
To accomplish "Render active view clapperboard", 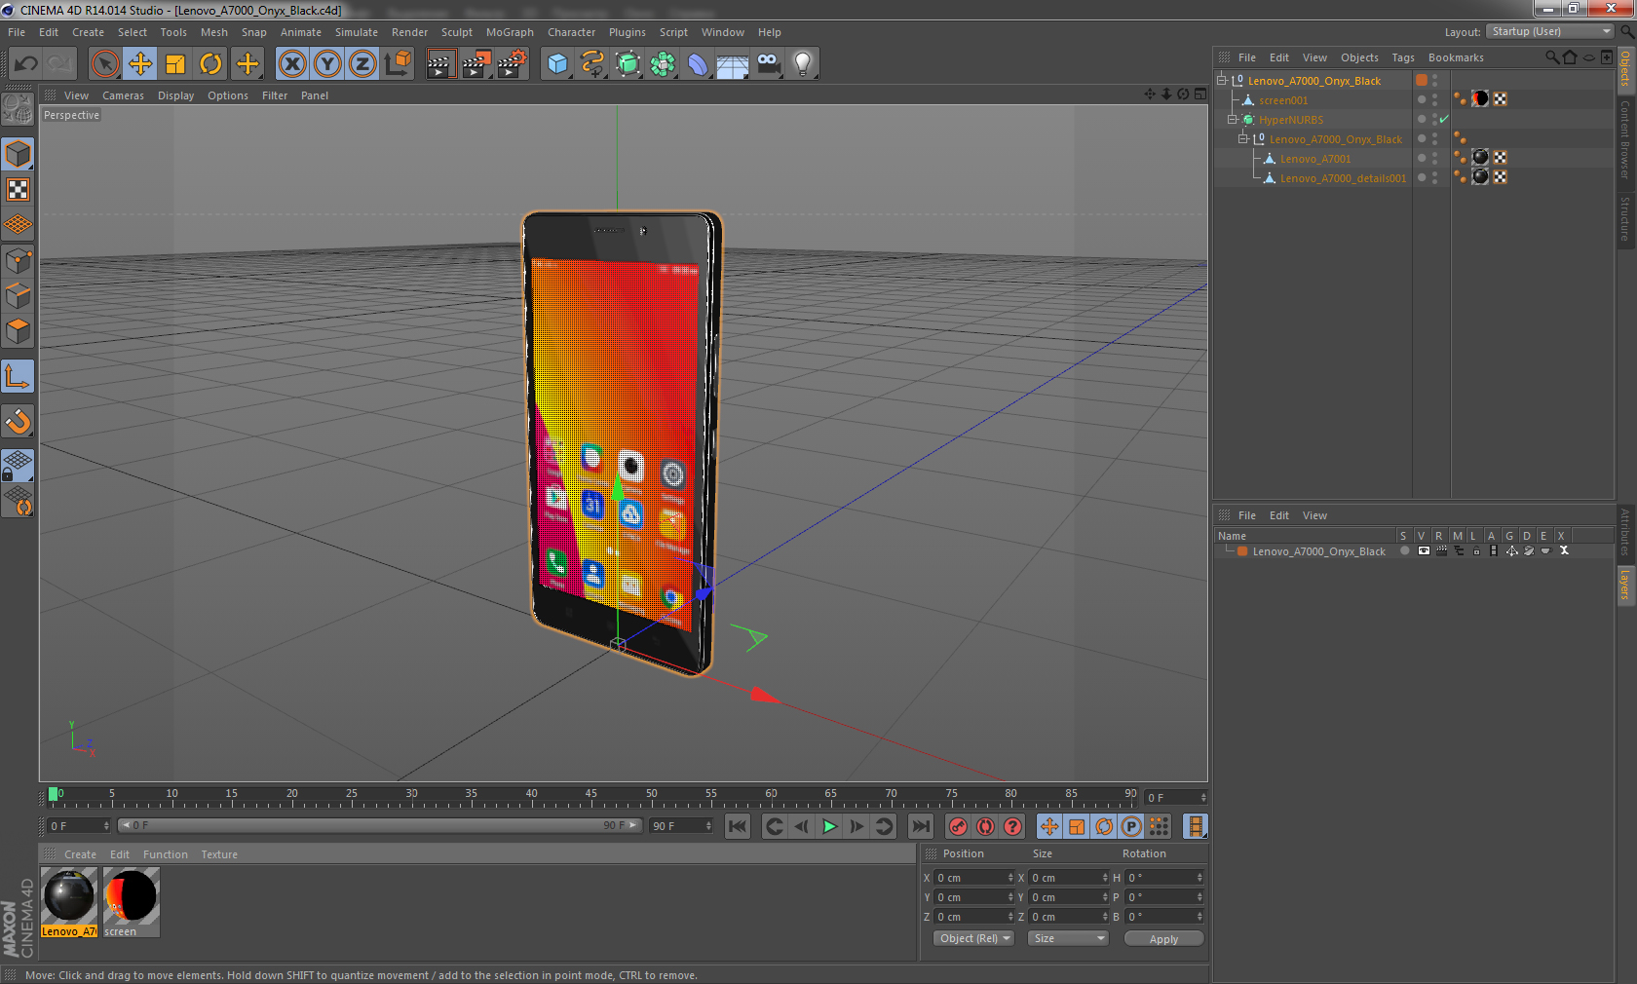I will click(440, 64).
